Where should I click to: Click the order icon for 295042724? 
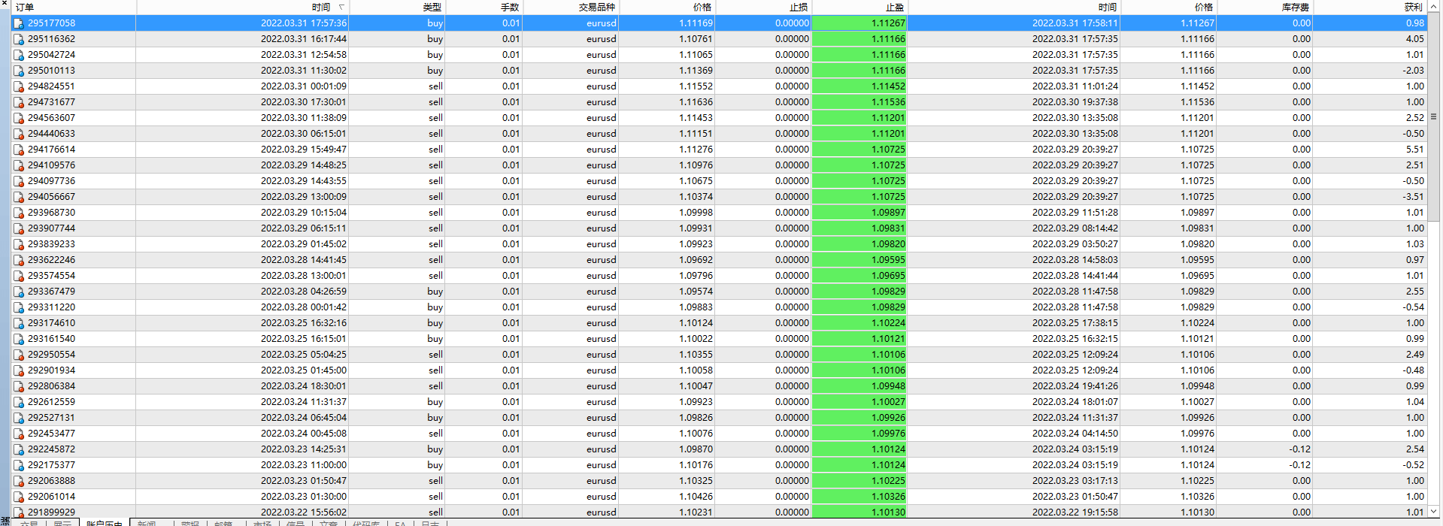coord(19,55)
